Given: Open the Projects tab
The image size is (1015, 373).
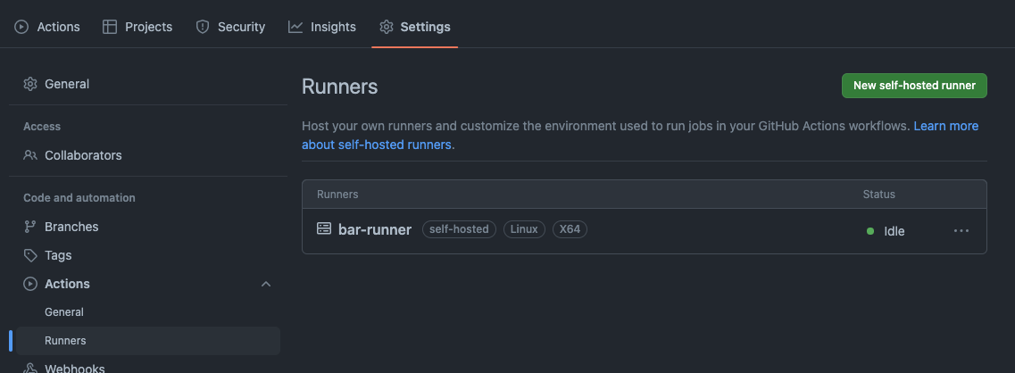Looking at the screenshot, I should (x=137, y=27).
